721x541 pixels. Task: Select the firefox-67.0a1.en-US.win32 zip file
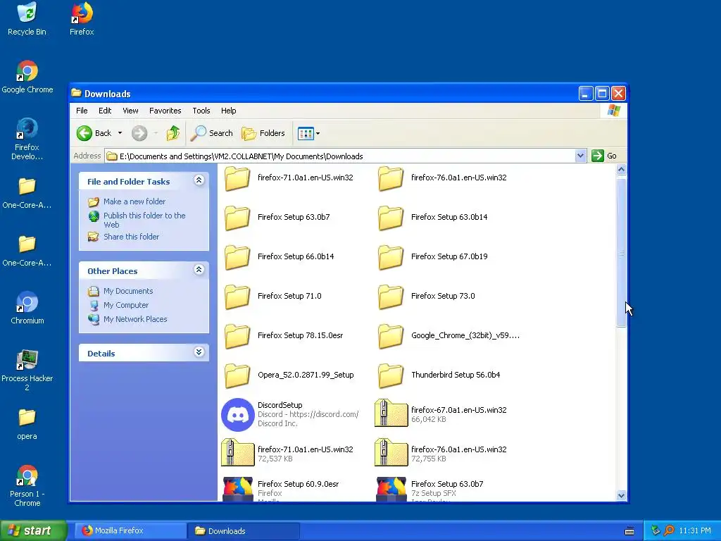(x=441, y=414)
